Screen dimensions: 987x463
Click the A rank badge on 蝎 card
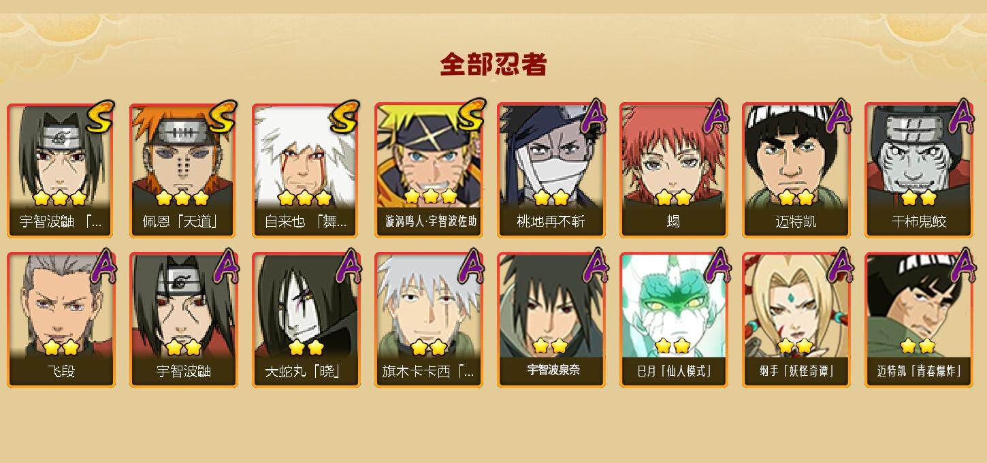click(x=716, y=117)
